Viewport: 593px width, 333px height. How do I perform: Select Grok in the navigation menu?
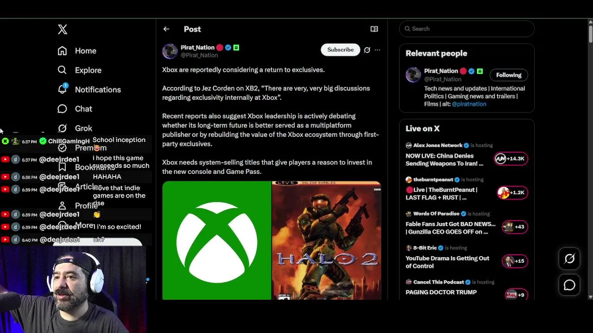(x=83, y=128)
